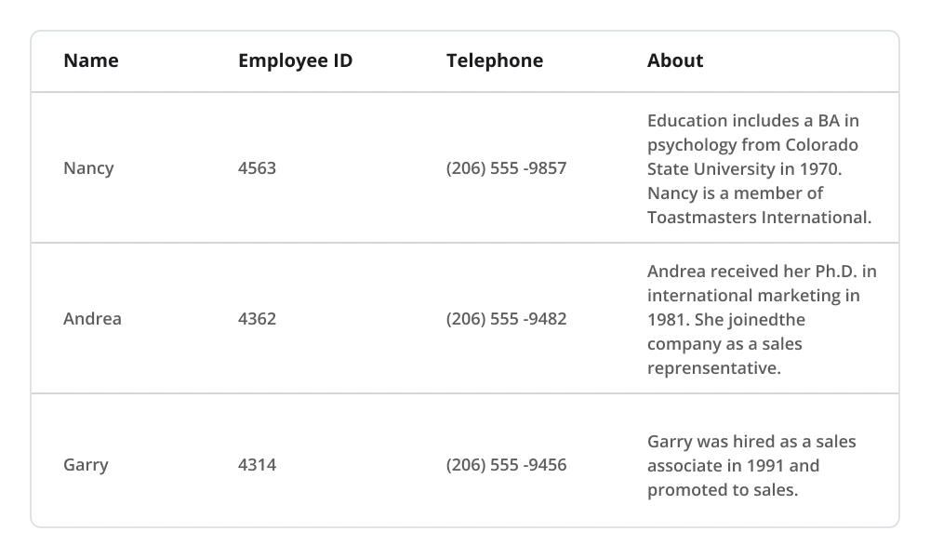Click phone number (206) 555 -9456

[506, 465]
